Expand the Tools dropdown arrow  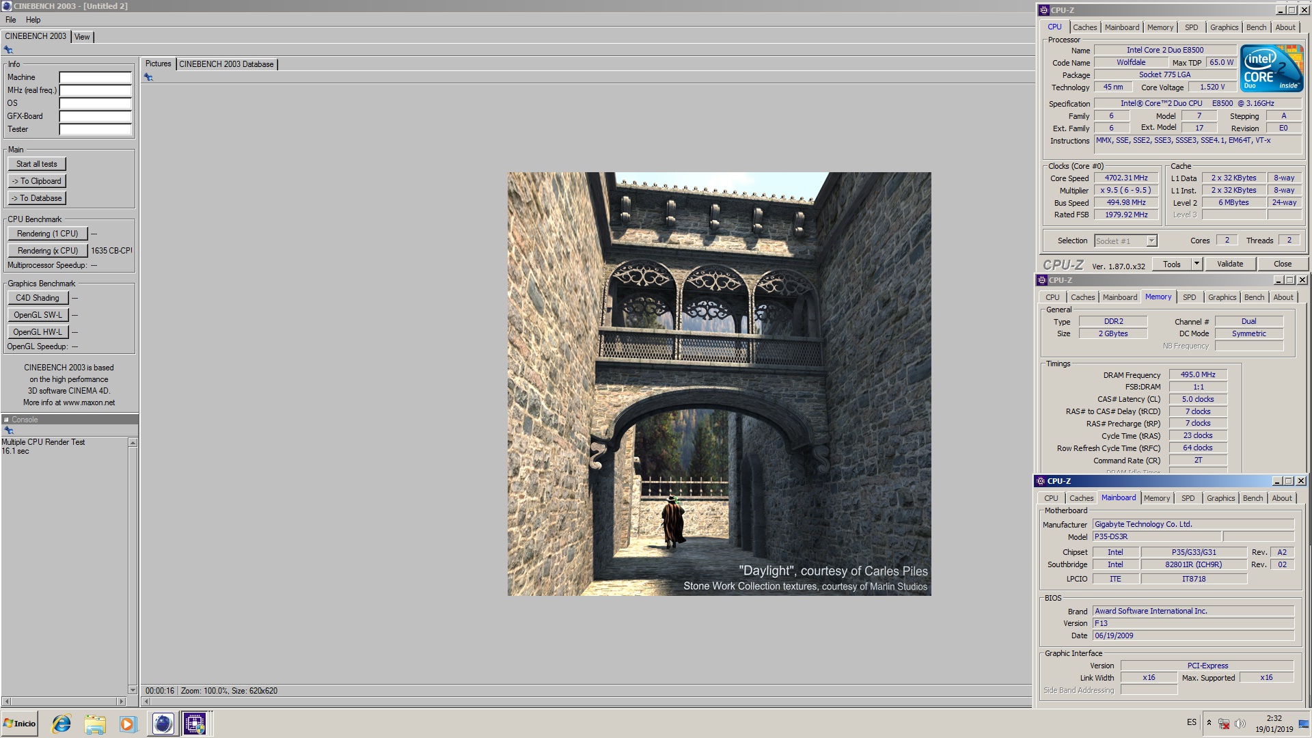(x=1197, y=264)
